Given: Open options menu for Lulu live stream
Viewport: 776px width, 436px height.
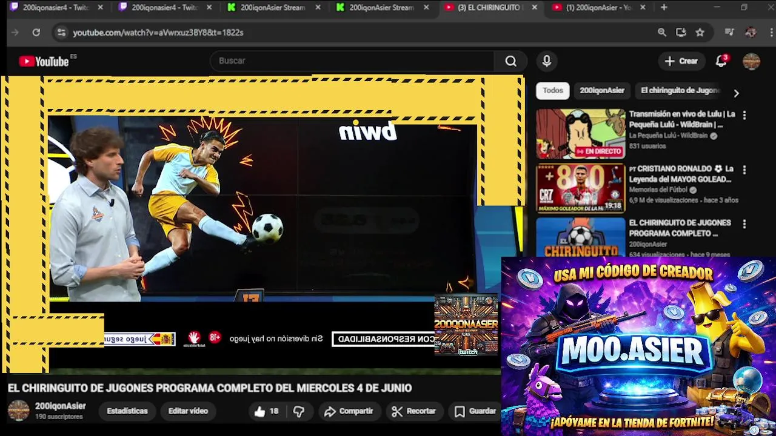Looking at the screenshot, I should point(744,115).
